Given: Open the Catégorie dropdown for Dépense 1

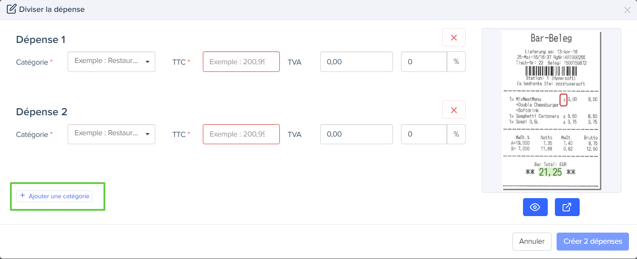Looking at the screenshot, I should [x=111, y=62].
